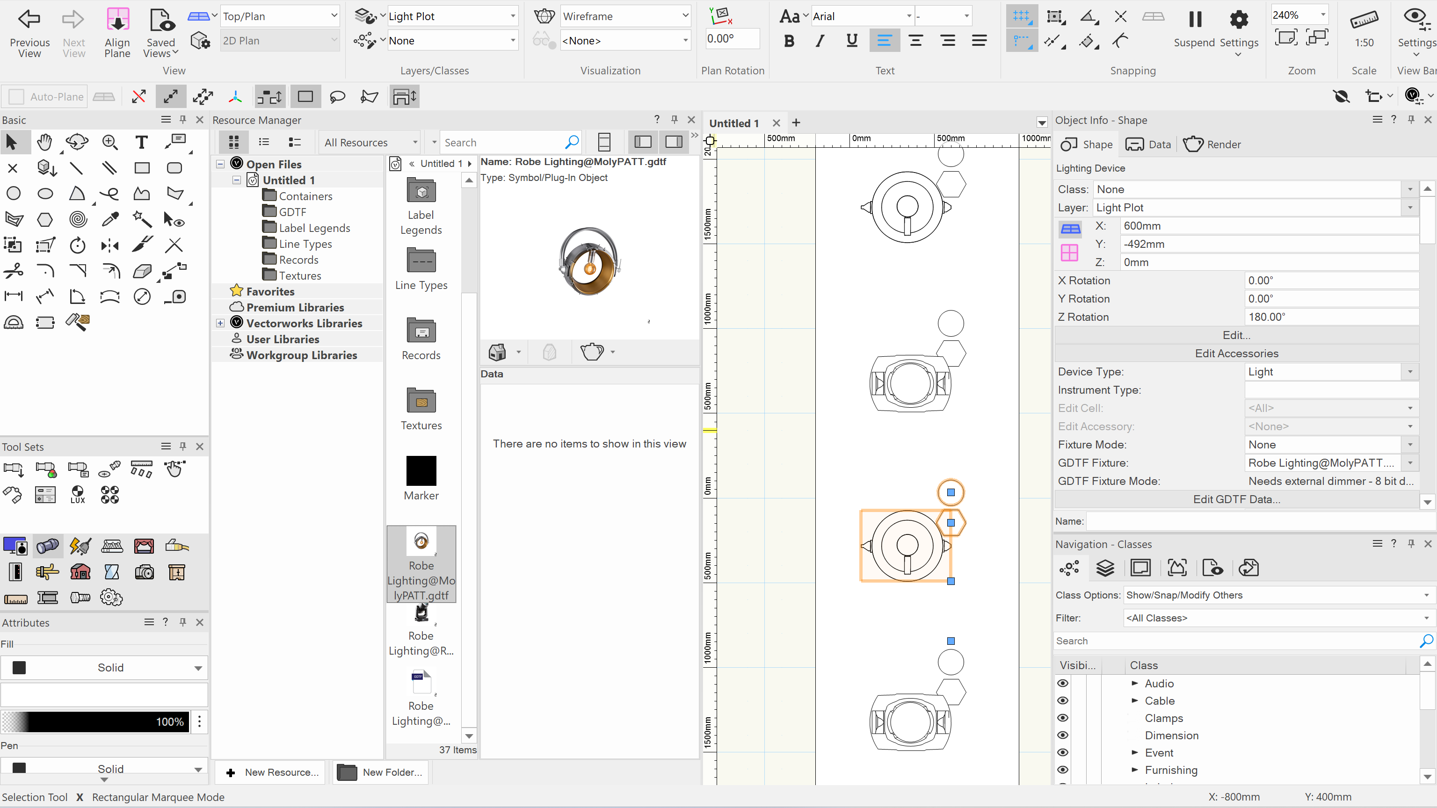Click the Fill color swatch

pos(19,668)
